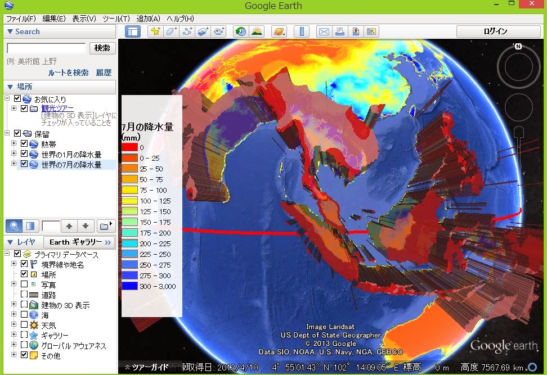547x375 pixels.
Task: Open the 表示(V) menu
Action: click(x=84, y=19)
